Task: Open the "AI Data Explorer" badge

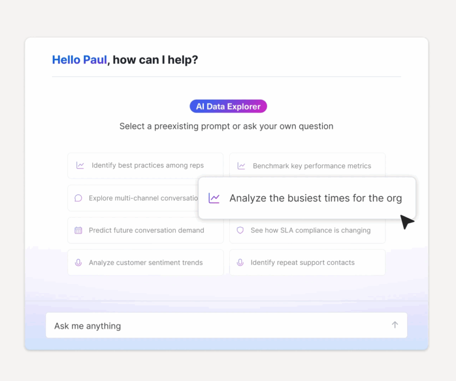Action: 228,106
